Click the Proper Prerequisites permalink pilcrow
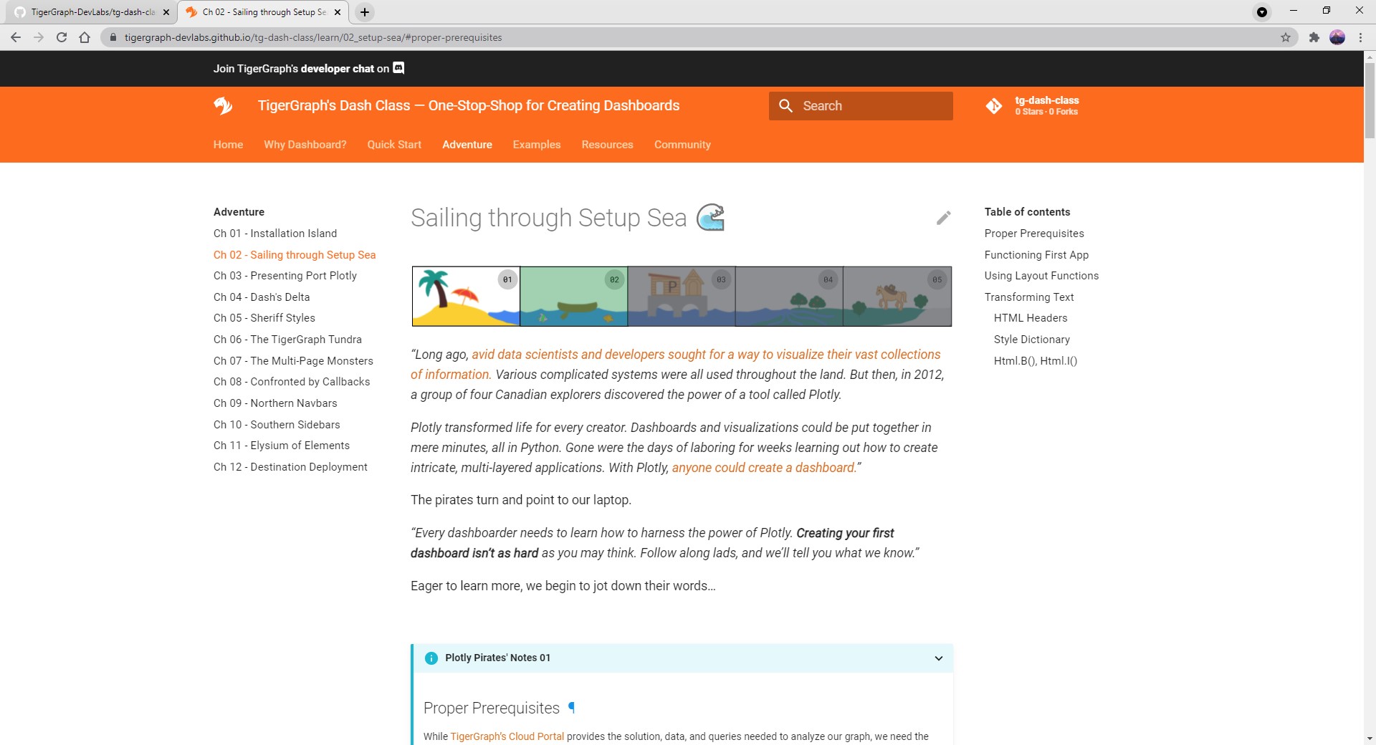The width and height of the screenshot is (1376, 745). [571, 708]
